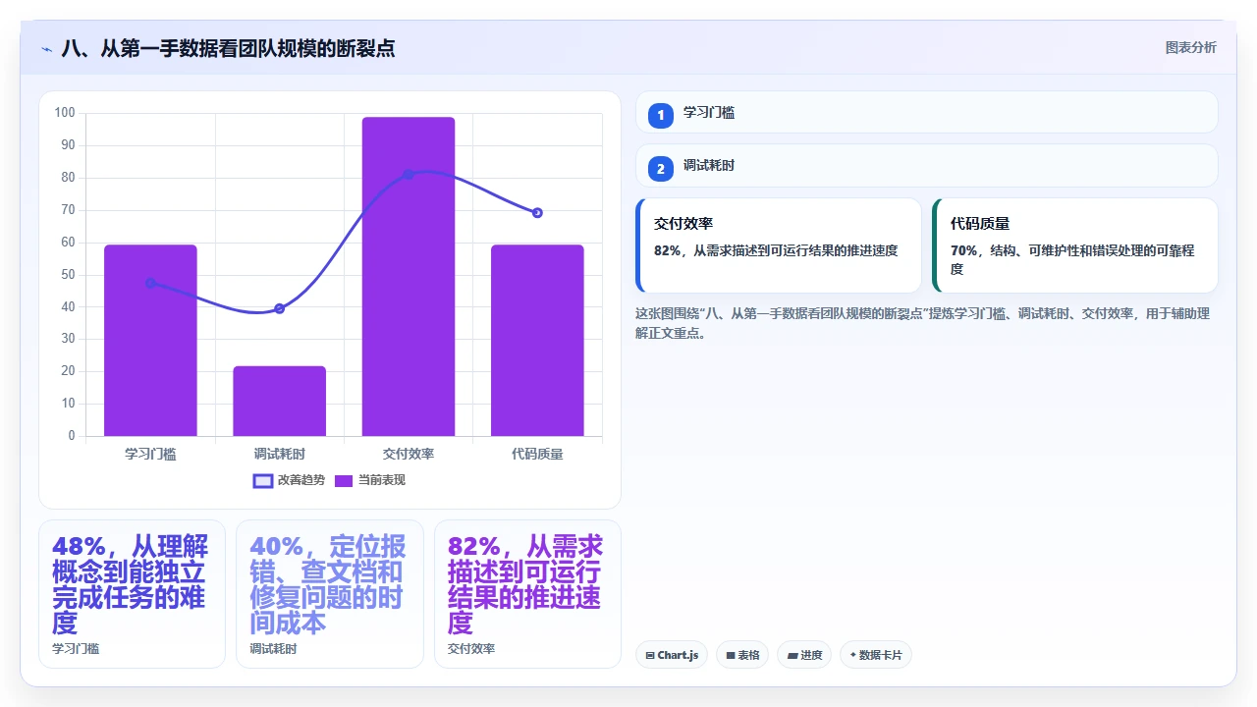Click the chart summary paragraph starting 这张图围绕
The image size is (1257, 707).
click(x=923, y=323)
